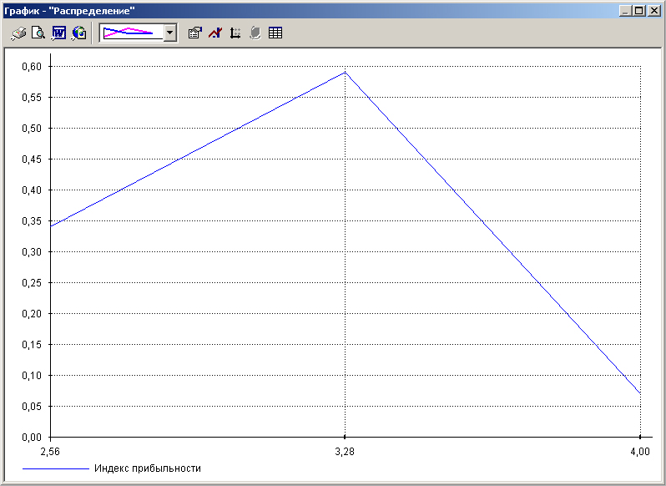Click y-axis label 0,60
The width and height of the screenshot is (666, 486).
[32, 66]
